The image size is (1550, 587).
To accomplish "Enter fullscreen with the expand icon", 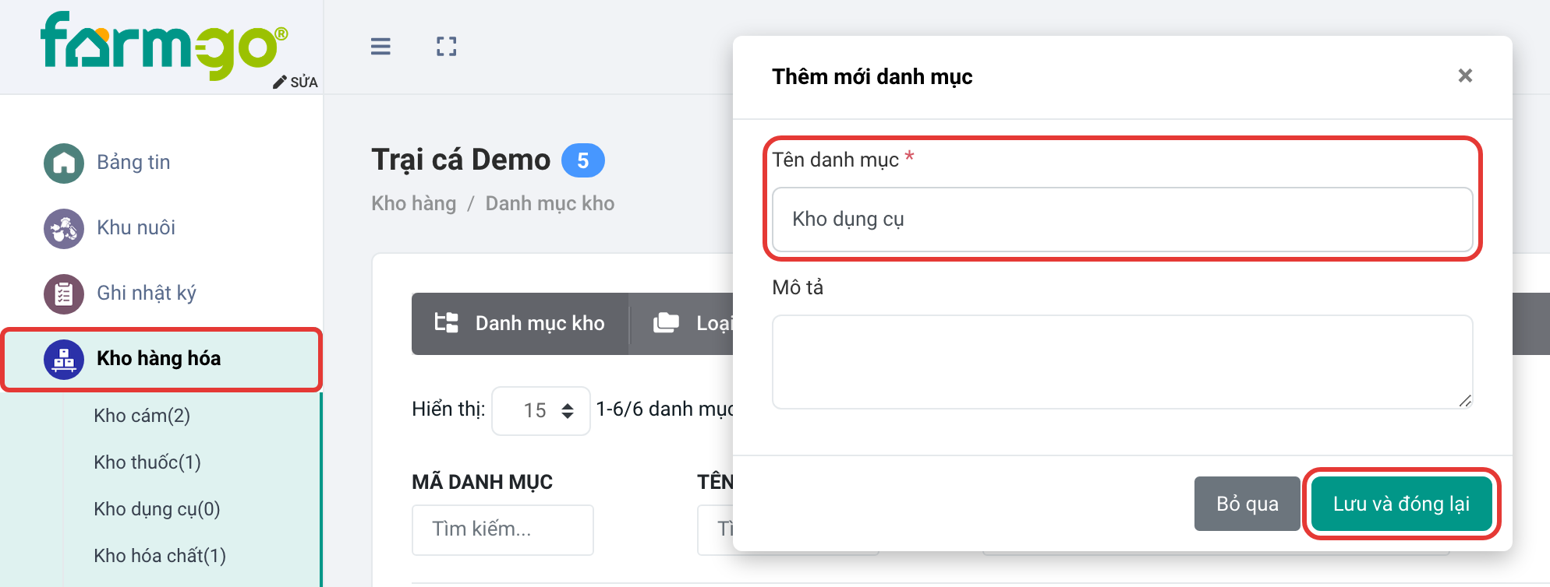I will point(447,47).
